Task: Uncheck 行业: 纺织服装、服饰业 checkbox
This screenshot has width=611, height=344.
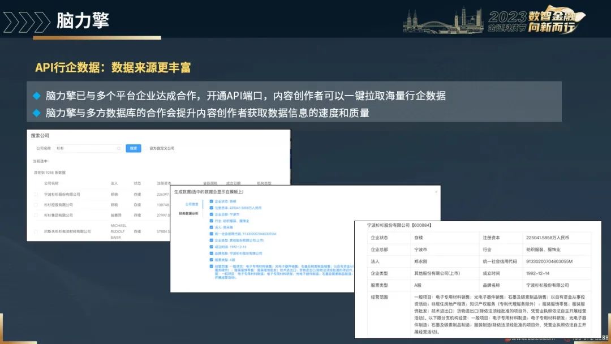Action: coord(211,221)
